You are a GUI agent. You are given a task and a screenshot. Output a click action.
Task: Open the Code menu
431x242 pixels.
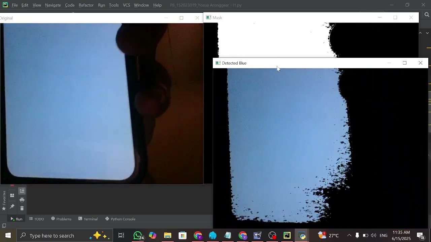click(x=70, y=5)
